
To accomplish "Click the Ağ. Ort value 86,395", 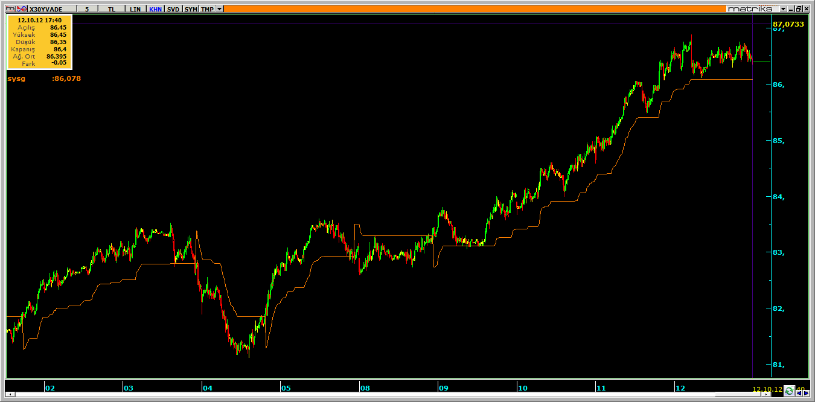I will 56,56.
